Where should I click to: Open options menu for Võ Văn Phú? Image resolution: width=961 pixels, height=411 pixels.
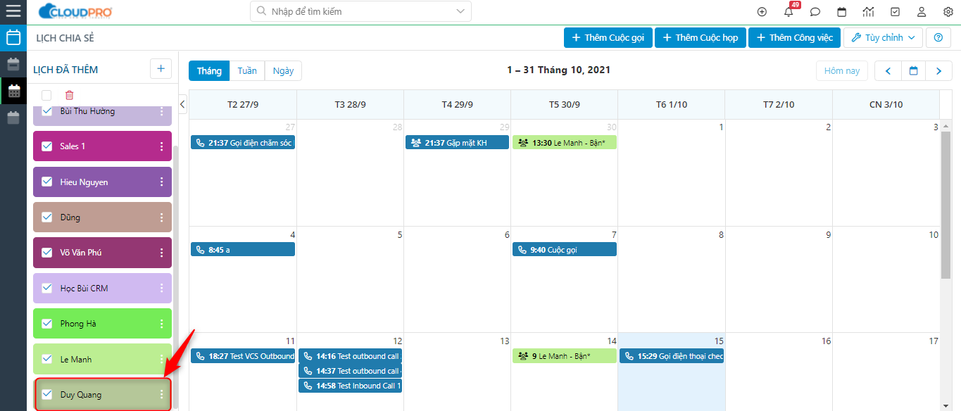161,253
